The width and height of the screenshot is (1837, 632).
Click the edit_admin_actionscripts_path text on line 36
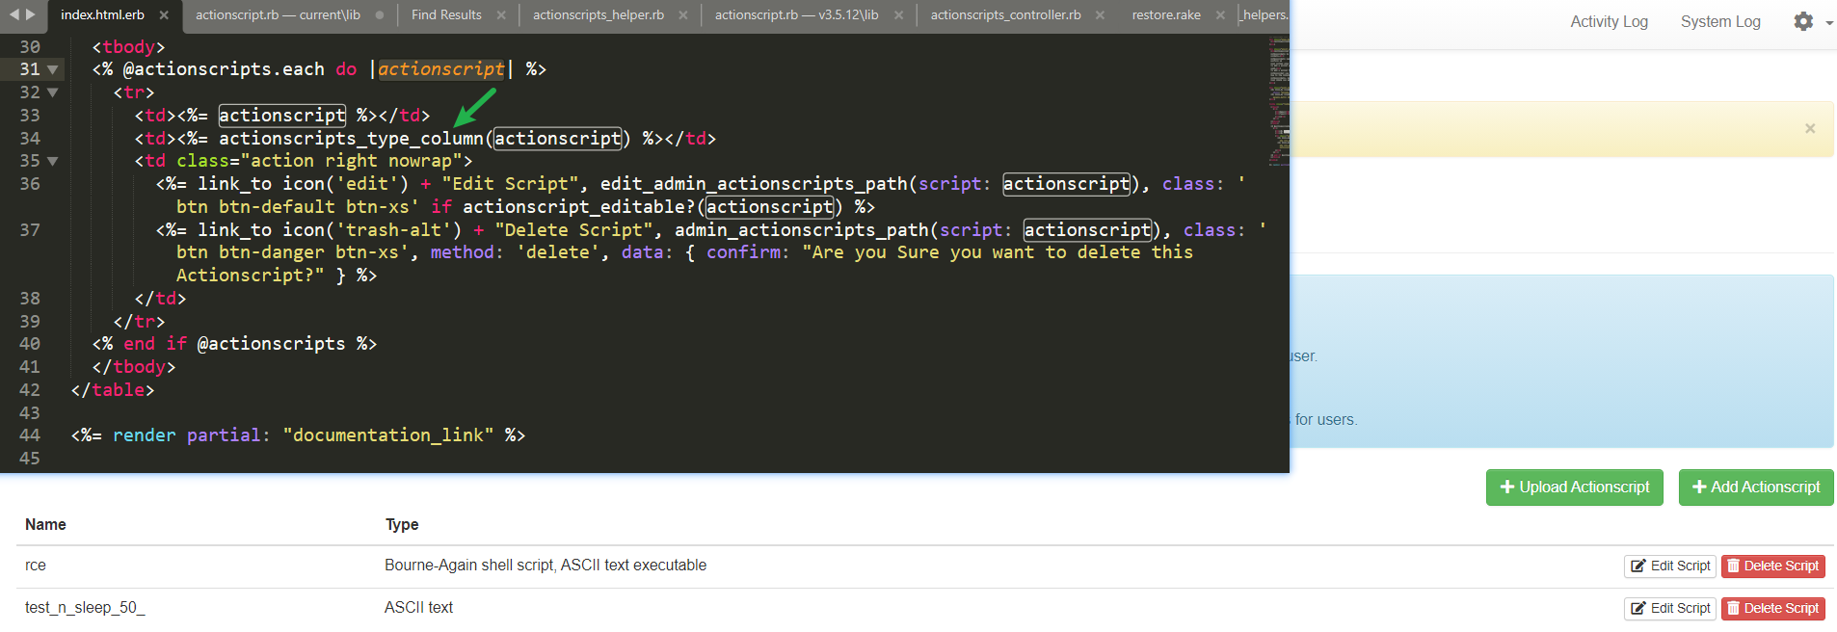(755, 184)
